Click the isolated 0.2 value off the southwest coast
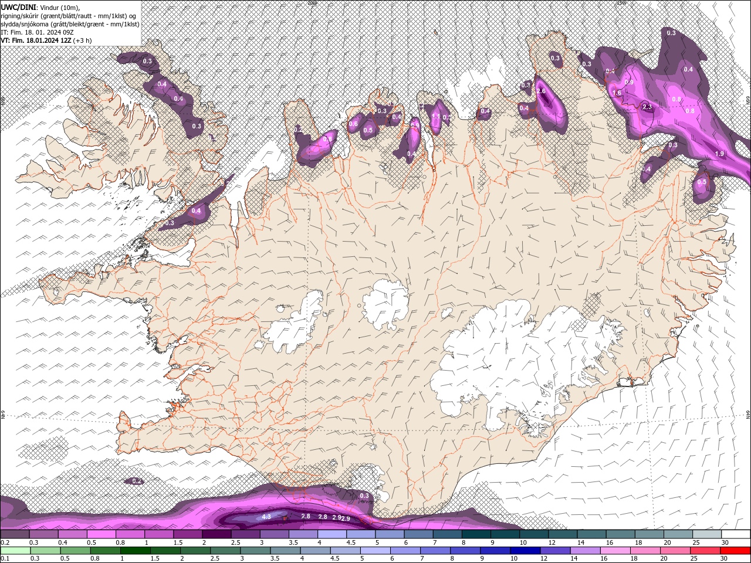751x563 pixels. (137, 481)
